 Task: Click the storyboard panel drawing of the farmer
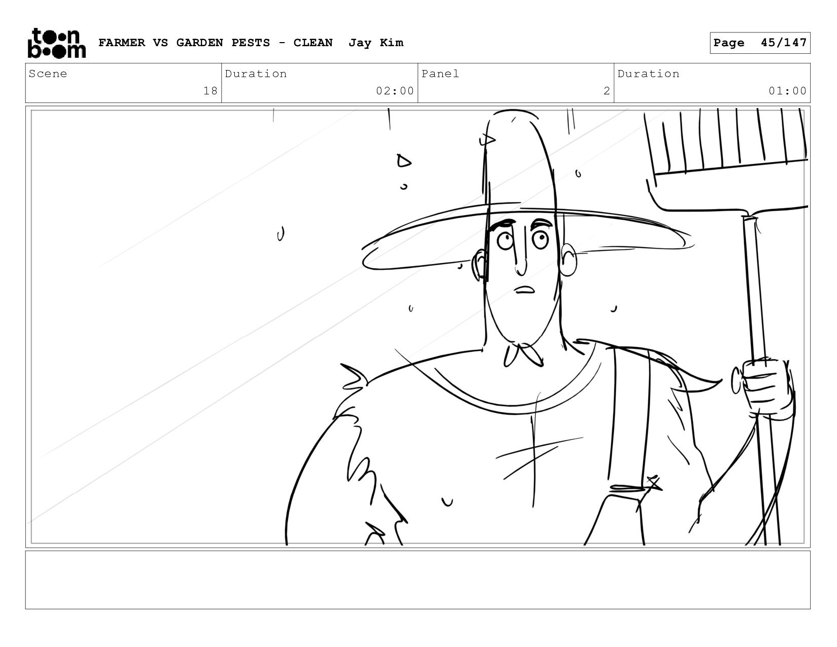coord(418,327)
